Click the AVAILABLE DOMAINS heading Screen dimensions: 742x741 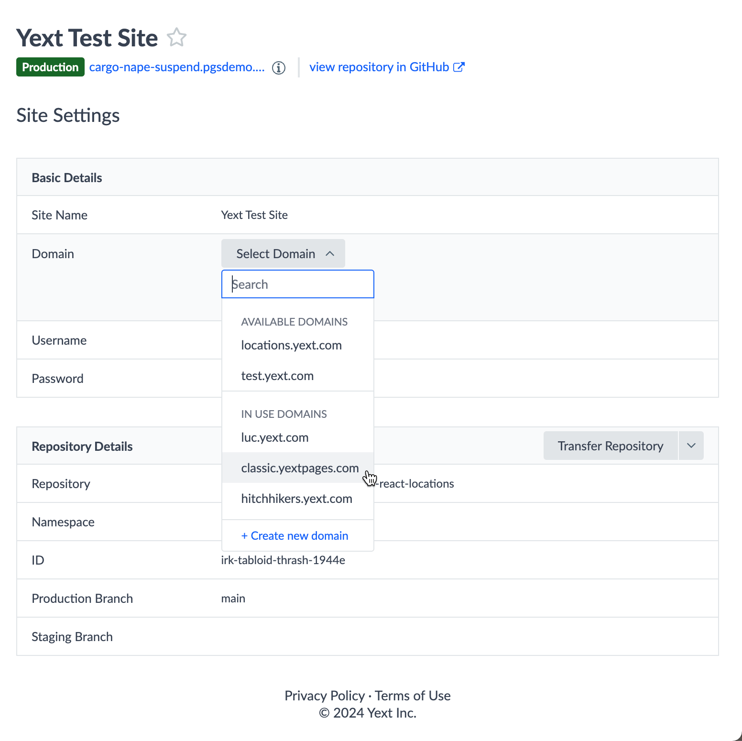tap(294, 322)
